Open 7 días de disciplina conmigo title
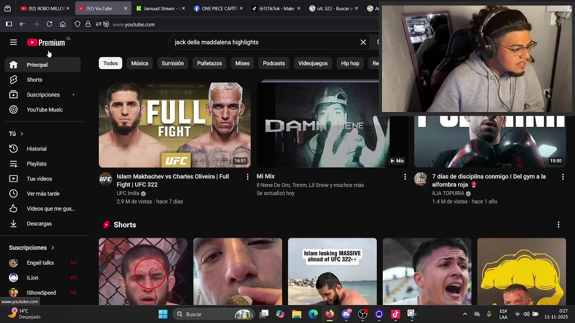 (x=489, y=180)
